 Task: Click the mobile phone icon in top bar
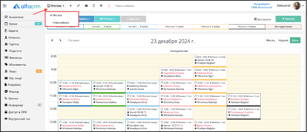coord(93,6)
